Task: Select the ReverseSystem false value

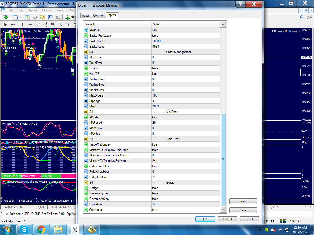Action: pos(185,193)
